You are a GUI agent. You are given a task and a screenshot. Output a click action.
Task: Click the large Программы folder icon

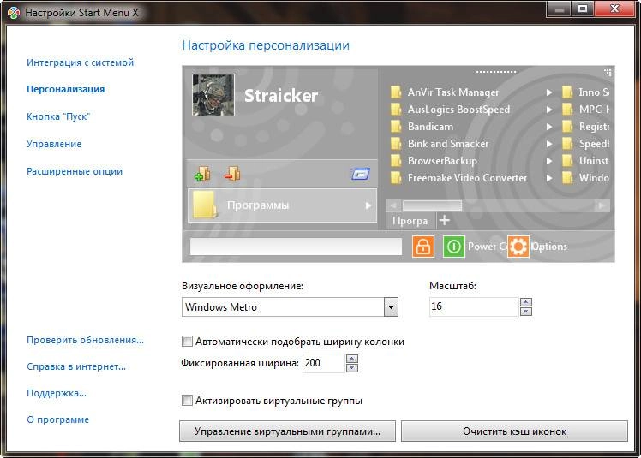click(x=205, y=205)
